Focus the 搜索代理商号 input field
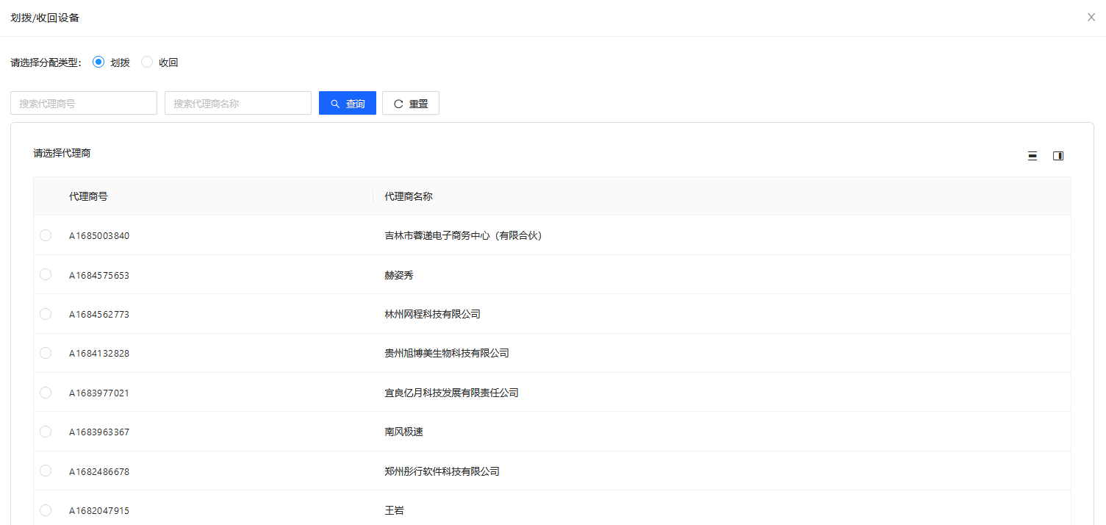This screenshot has height=525, width=1106. pos(84,104)
